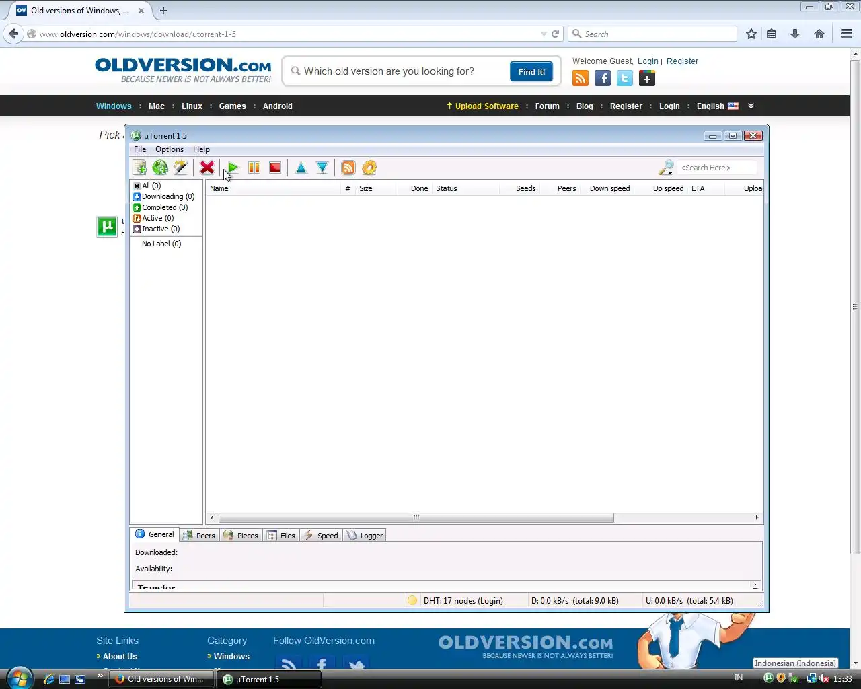Switch to the Speed tab
Image resolution: width=861 pixels, height=689 pixels.
[321, 536]
